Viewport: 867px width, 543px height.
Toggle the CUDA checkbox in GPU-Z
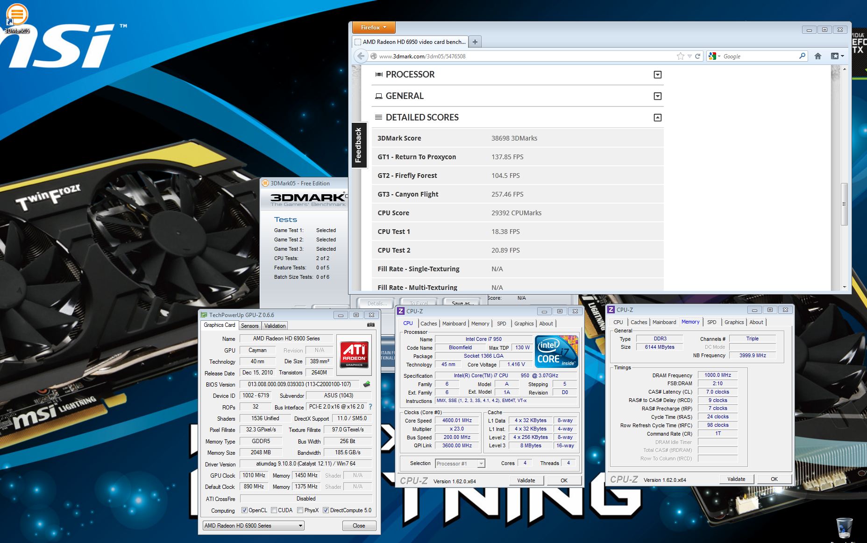click(274, 510)
